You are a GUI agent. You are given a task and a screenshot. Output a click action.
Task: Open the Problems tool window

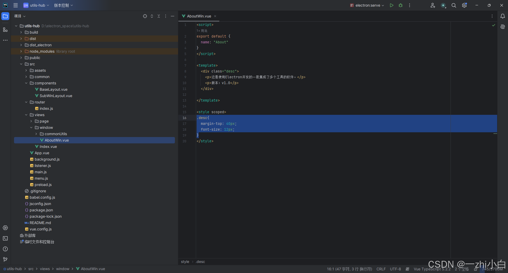pyautogui.click(x=5, y=249)
